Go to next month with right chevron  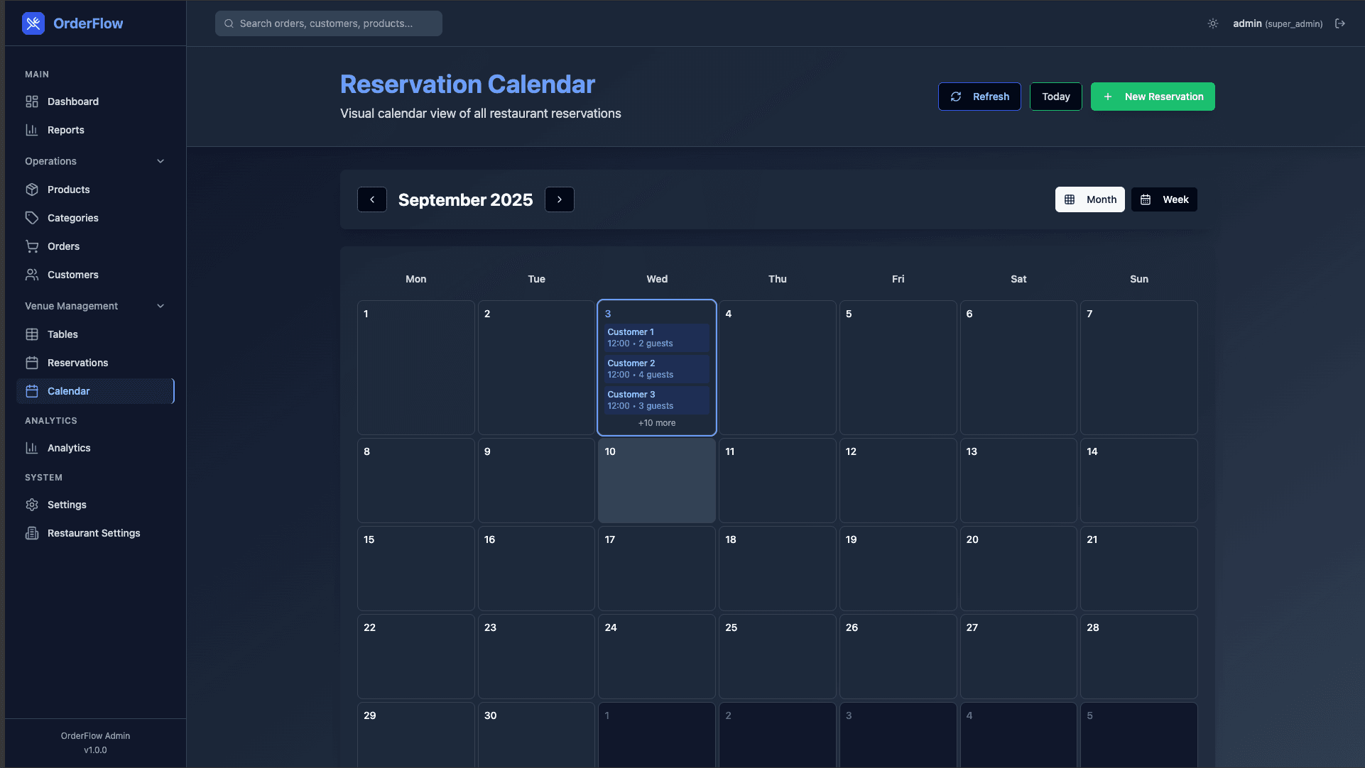(x=559, y=199)
